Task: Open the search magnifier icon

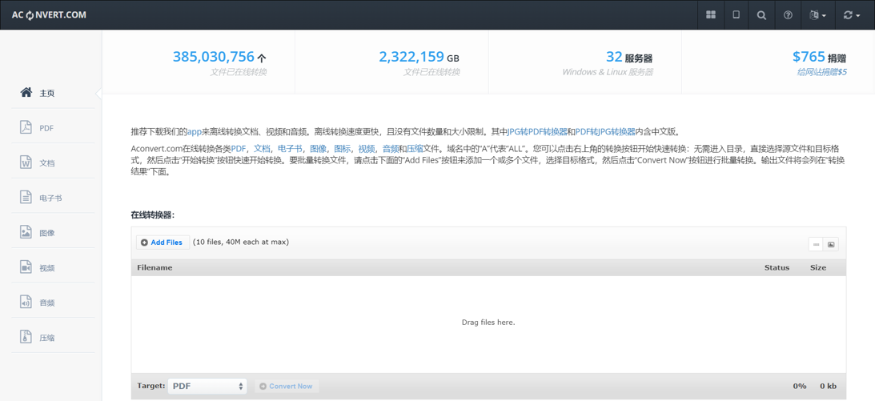Action: [761, 15]
